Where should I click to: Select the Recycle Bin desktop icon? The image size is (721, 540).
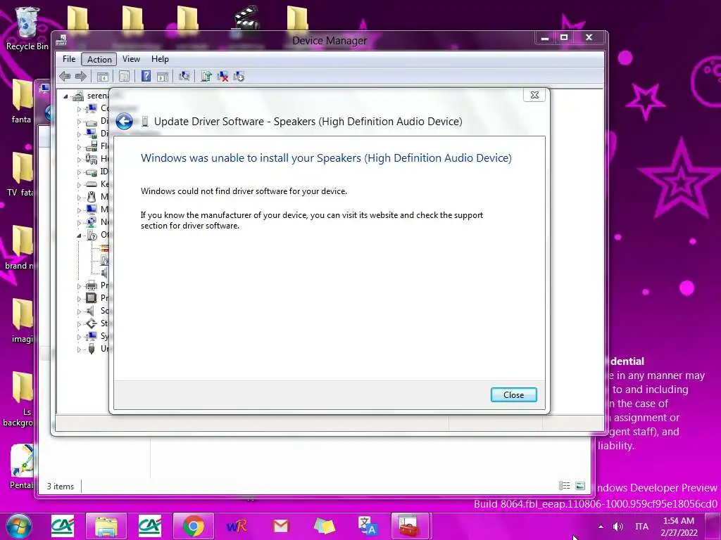click(27, 27)
